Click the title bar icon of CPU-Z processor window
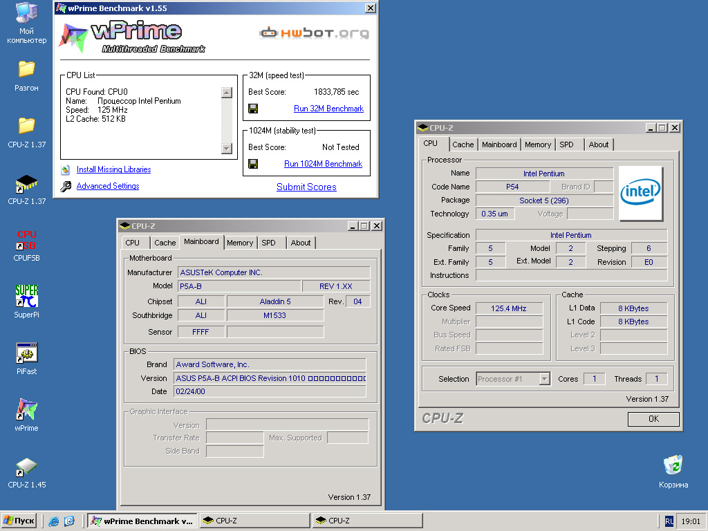708x531 pixels. tap(423, 128)
